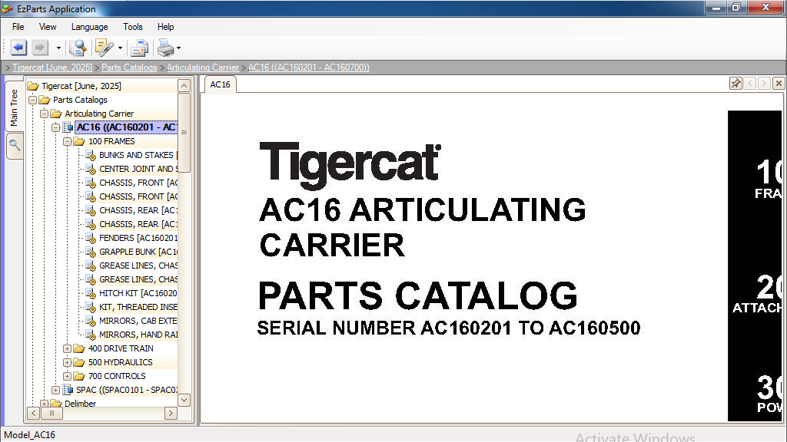787x442 pixels.
Task: Click the notes pencil toolbar icon
Action: pos(104,48)
